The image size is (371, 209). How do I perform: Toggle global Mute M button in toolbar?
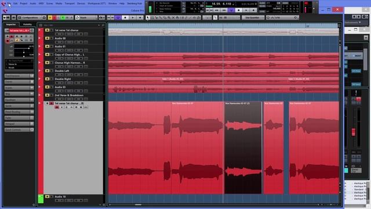(50, 17)
